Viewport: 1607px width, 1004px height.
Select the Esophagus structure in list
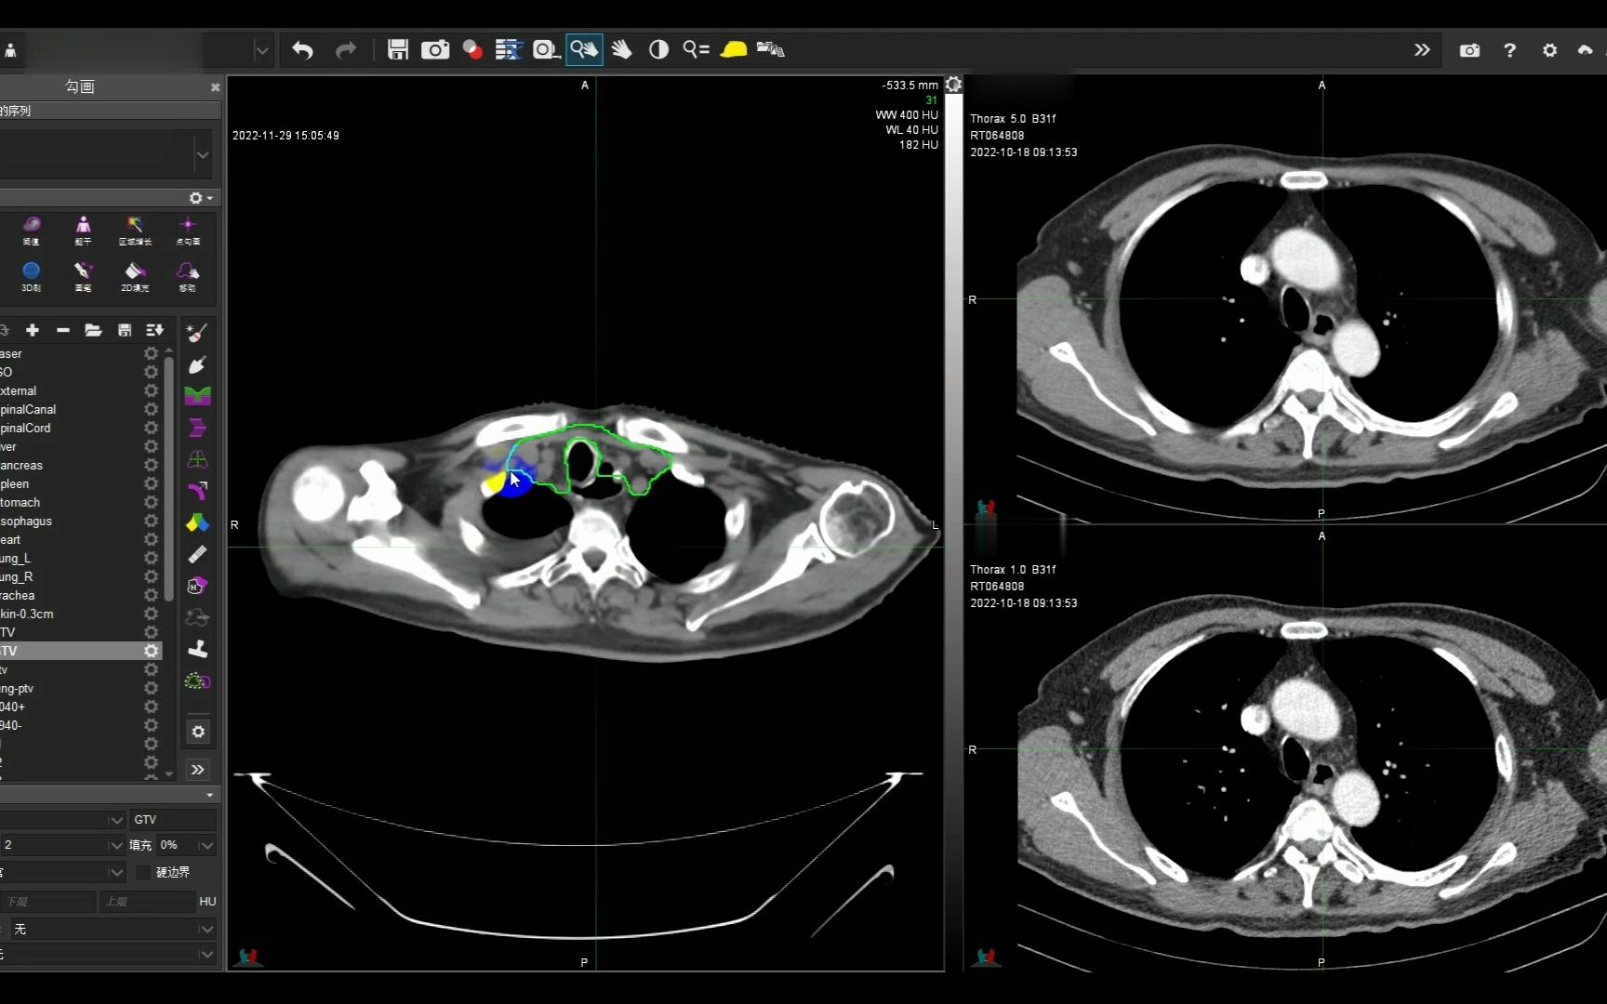pyautogui.click(x=81, y=521)
